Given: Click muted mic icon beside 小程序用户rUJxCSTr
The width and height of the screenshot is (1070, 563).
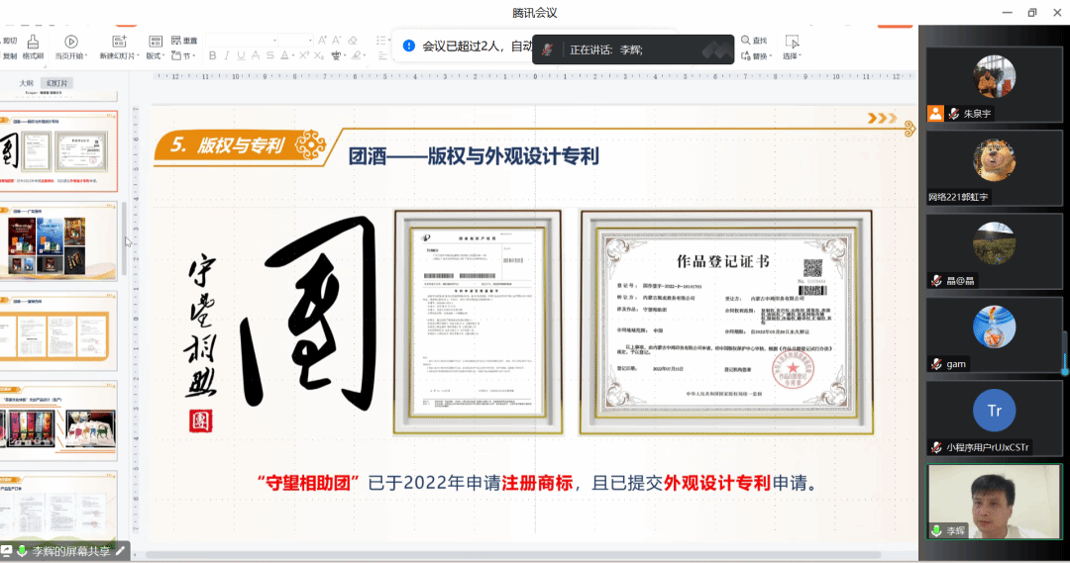Looking at the screenshot, I should (x=937, y=447).
